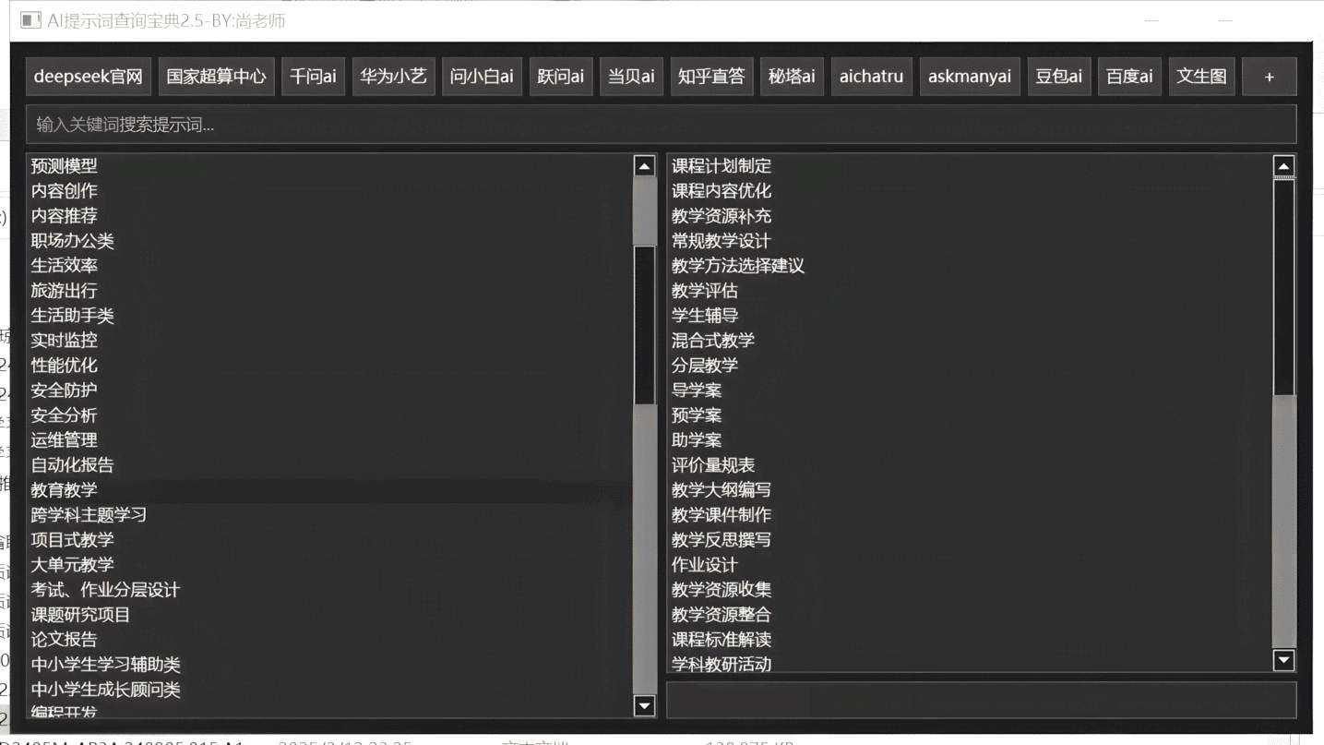Click the keyword search input box
Image resolution: width=1324 pixels, height=745 pixels.
[369, 124]
